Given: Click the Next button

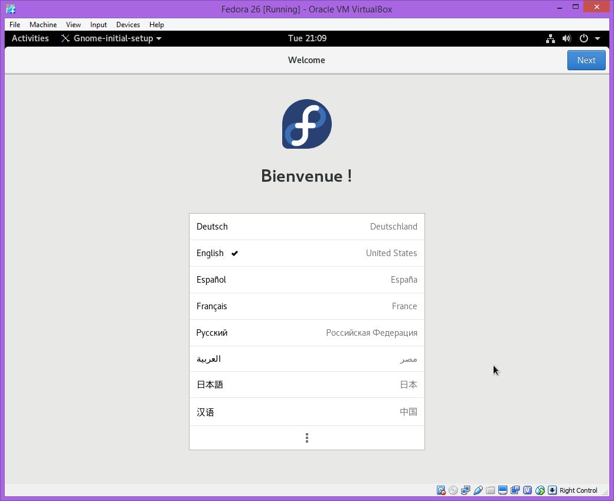Looking at the screenshot, I should pyautogui.click(x=586, y=60).
